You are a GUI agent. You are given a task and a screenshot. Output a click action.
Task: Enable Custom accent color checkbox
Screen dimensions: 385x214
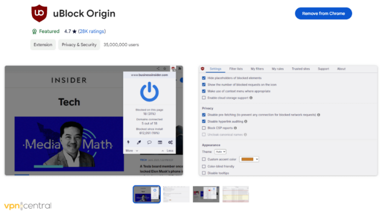(x=204, y=159)
